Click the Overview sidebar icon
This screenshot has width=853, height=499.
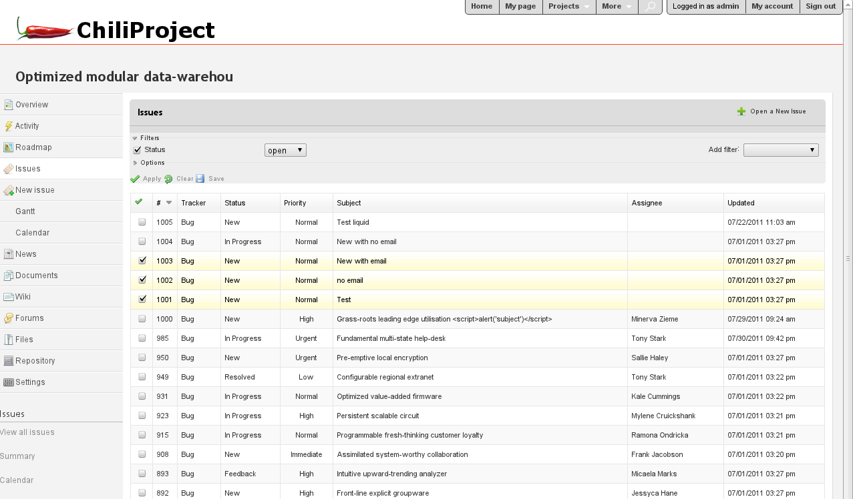tap(9, 105)
